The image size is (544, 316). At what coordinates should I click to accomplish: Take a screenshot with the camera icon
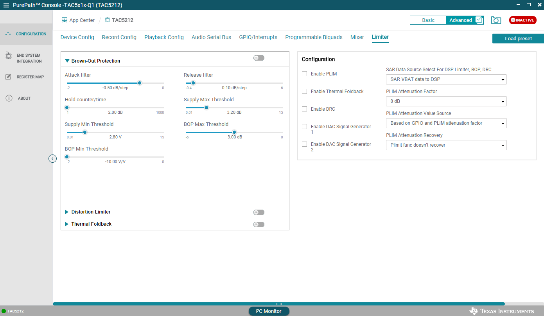(x=496, y=20)
